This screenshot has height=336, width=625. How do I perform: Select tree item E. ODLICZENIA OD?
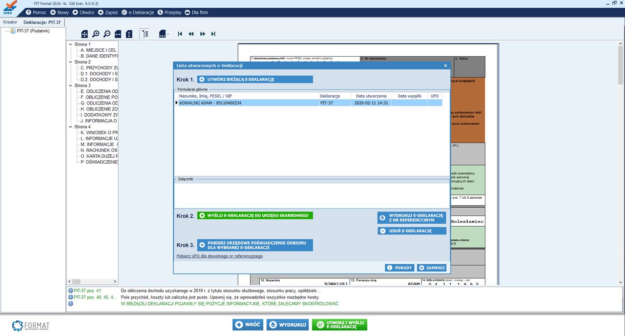(x=99, y=91)
